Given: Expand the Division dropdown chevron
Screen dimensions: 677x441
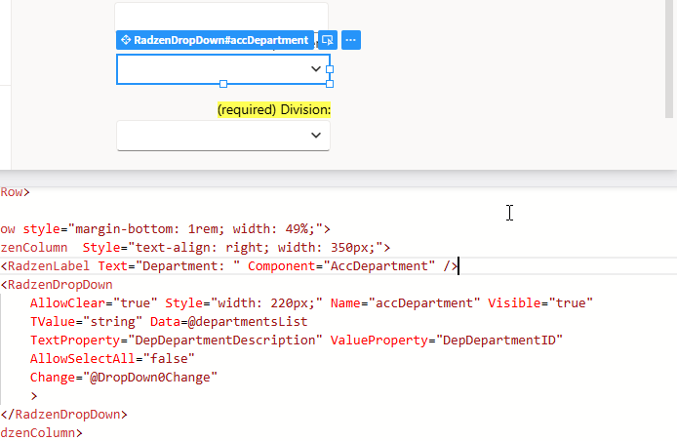Looking at the screenshot, I should pos(315,136).
